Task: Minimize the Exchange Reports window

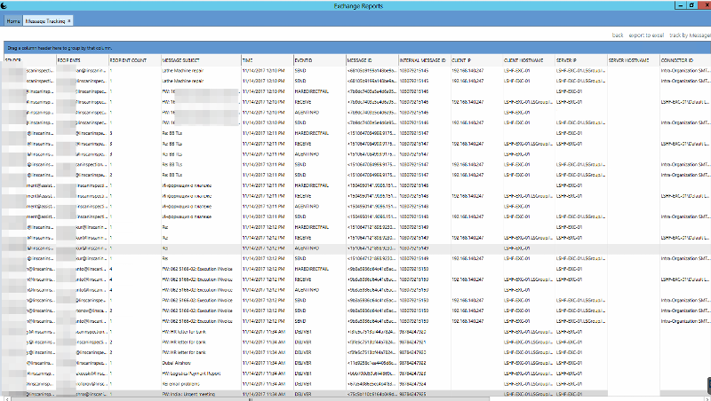Action: tap(678, 5)
